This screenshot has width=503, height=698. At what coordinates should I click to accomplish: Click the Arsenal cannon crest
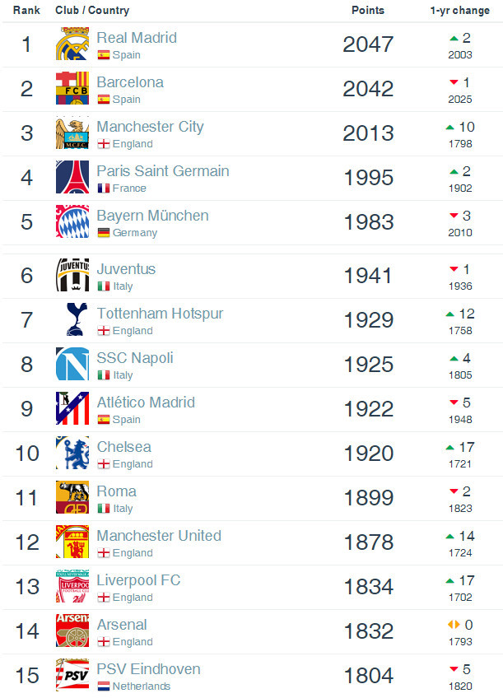point(72,631)
